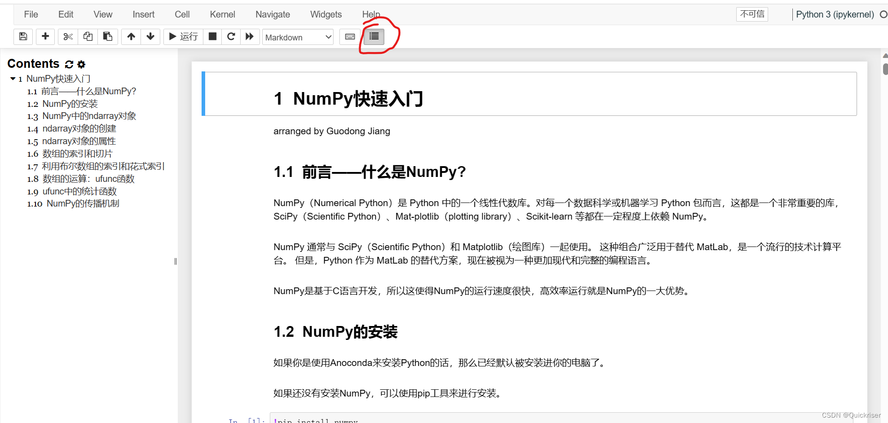Viewport: 888px width, 423px height.
Task: Open the table of contents settings gear
Action: [x=81, y=64]
